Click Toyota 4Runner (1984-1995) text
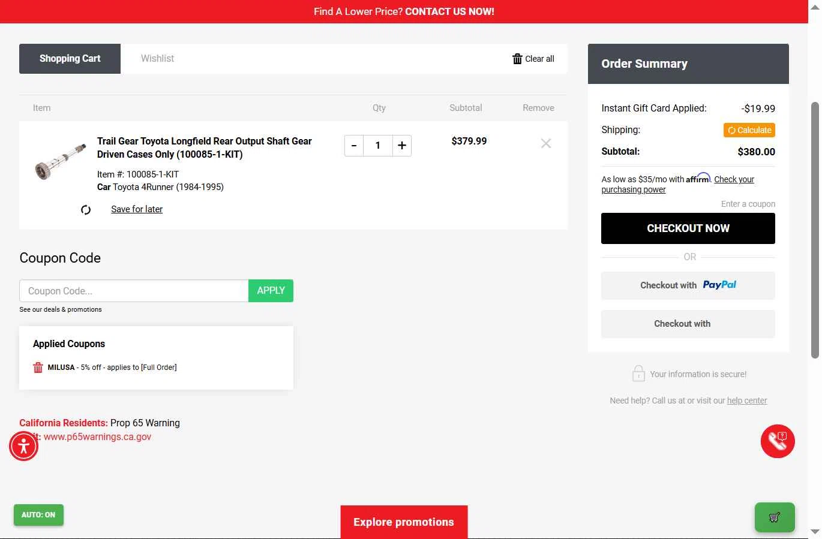This screenshot has height=539, width=822. coord(168,187)
